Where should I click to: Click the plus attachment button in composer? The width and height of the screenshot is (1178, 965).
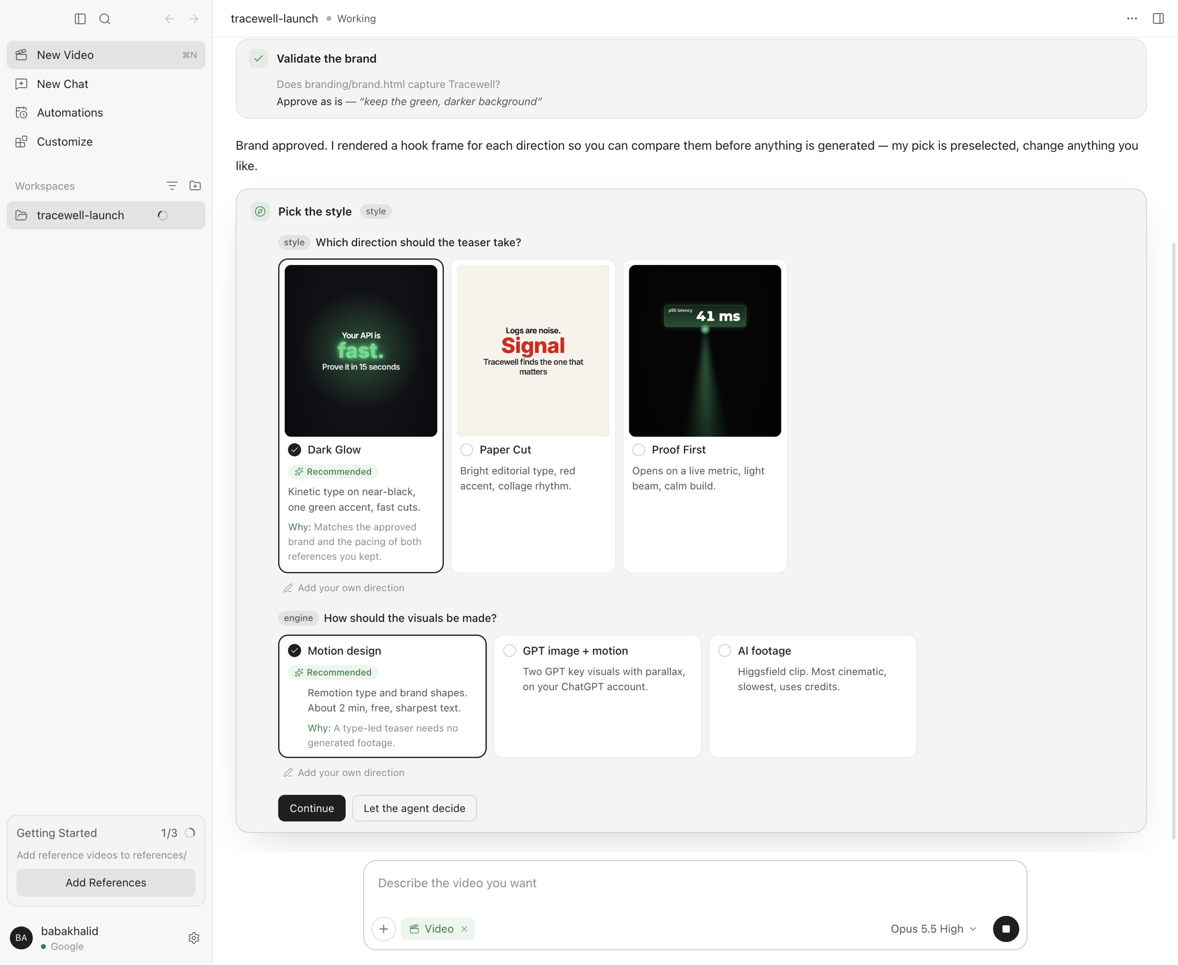[383, 929]
